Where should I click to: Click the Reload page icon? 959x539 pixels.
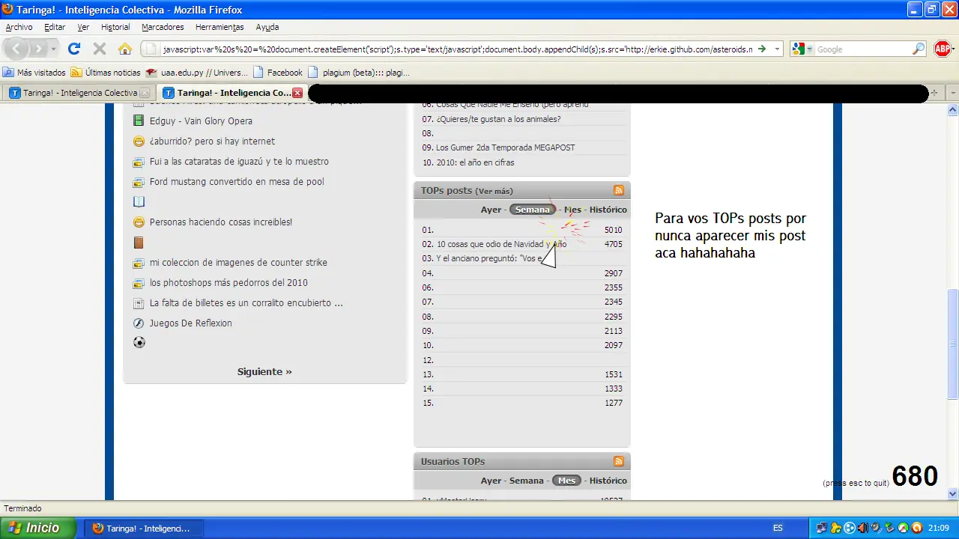pyautogui.click(x=73, y=49)
